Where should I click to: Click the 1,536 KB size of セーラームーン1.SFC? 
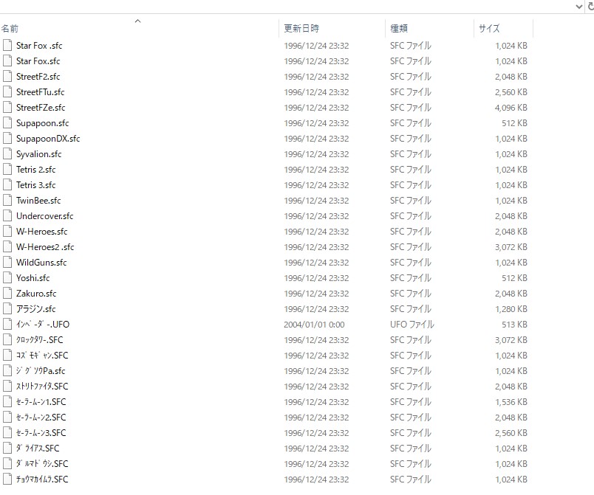pyautogui.click(x=511, y=402)
